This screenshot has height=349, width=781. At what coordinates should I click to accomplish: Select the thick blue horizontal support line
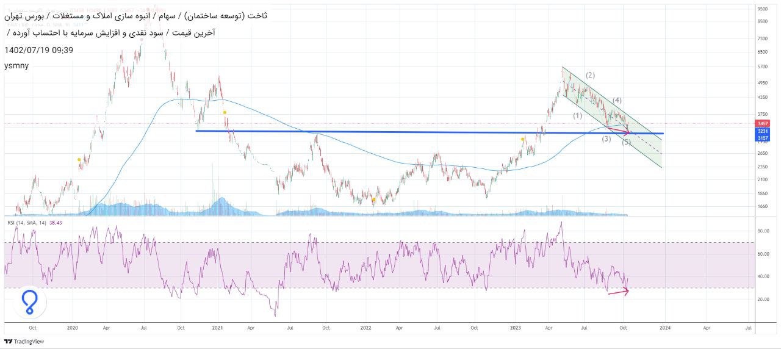(366, 132)
